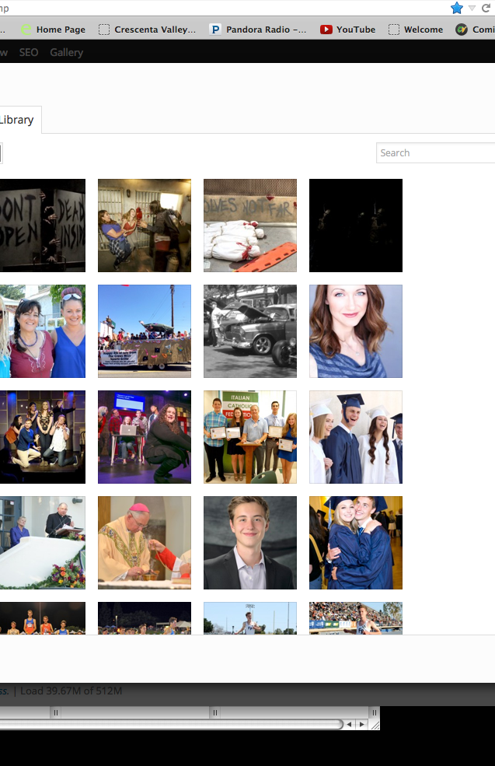Click the horizontal scrollbar left arrow
The image size is (495, 766).
click(x=349, y=724)
